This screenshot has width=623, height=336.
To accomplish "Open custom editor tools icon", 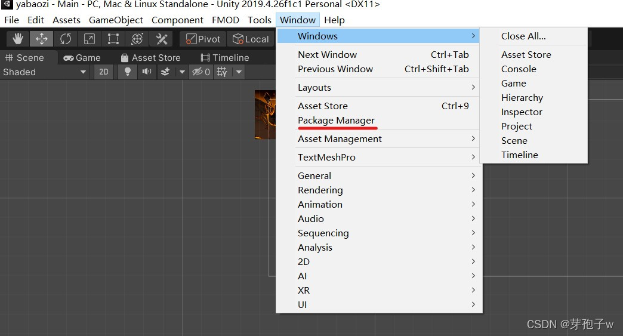I will (161, 39).
